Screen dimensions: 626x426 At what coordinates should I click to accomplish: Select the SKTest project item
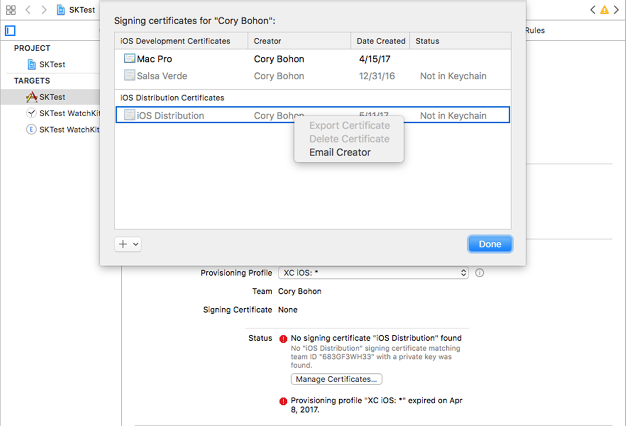(x=52, y=64)
